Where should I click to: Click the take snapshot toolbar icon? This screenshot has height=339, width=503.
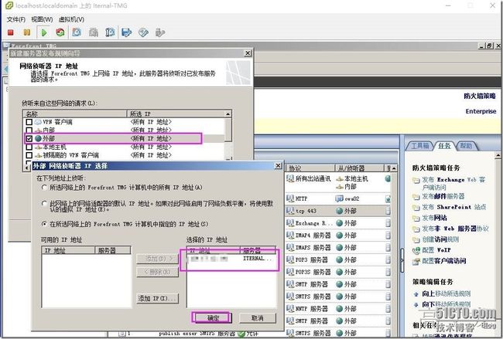coord(77,32)
